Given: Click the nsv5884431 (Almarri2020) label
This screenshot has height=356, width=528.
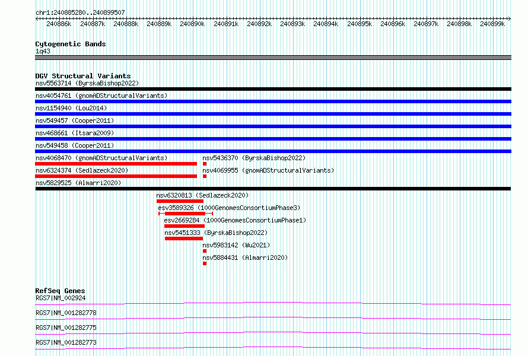Looking at the screenshot, I should (x=245, y=258).
